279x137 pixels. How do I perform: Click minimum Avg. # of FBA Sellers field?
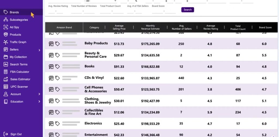[130, 11]
